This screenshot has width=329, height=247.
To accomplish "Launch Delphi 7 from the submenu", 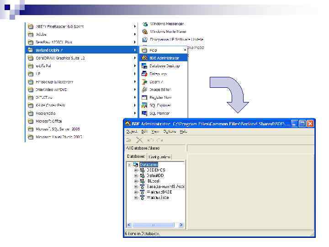I will point(164,82).
